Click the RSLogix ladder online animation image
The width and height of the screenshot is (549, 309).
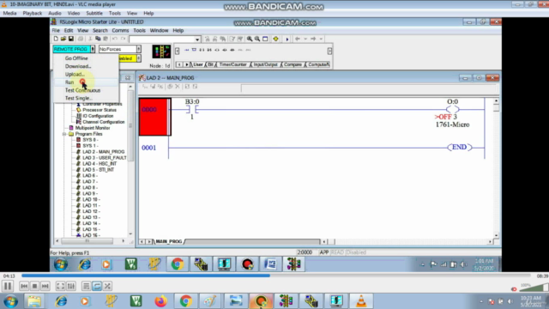click(161, 51)
